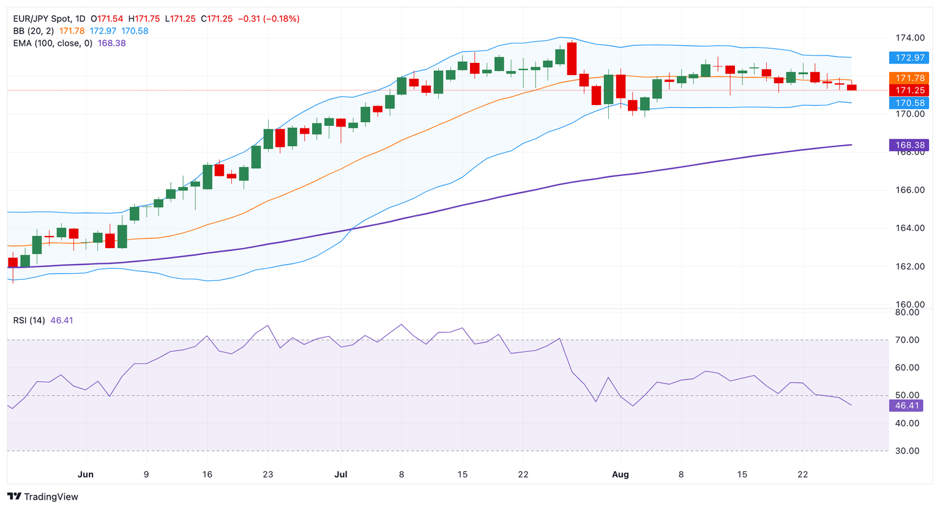Click the 160.00 level on price axis
The height and width of the screenshot is (509, 940).
point(909,304)
